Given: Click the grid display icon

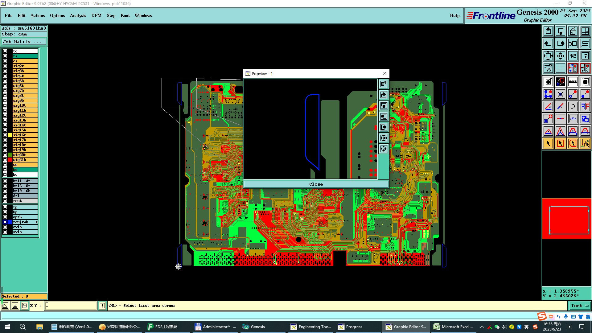Looking at the screenshot, I should click(x=560, y=68).
